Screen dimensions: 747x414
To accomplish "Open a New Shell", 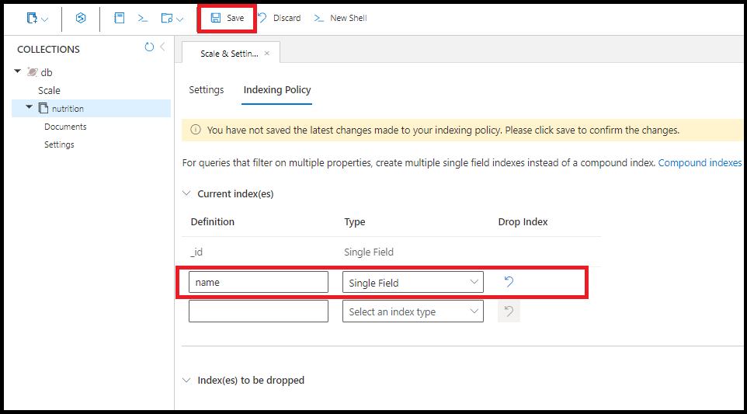I will coord(340,18).
